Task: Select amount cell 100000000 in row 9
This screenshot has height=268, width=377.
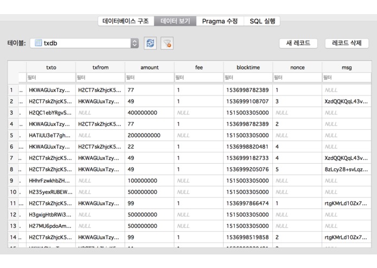Action: [150, 181]
